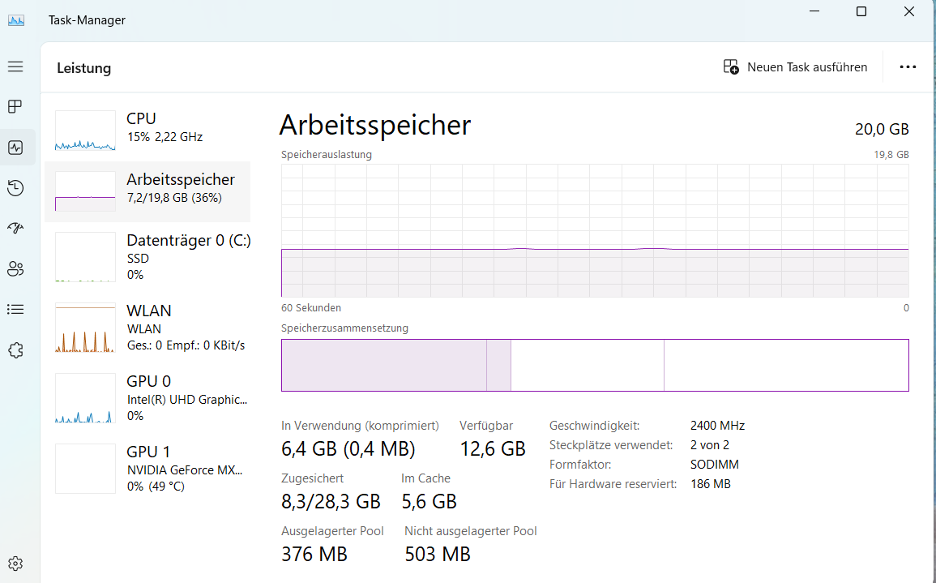Open the hamburger navigation menu
This screenshot has height=583, width=936.
tap(15, 66)
